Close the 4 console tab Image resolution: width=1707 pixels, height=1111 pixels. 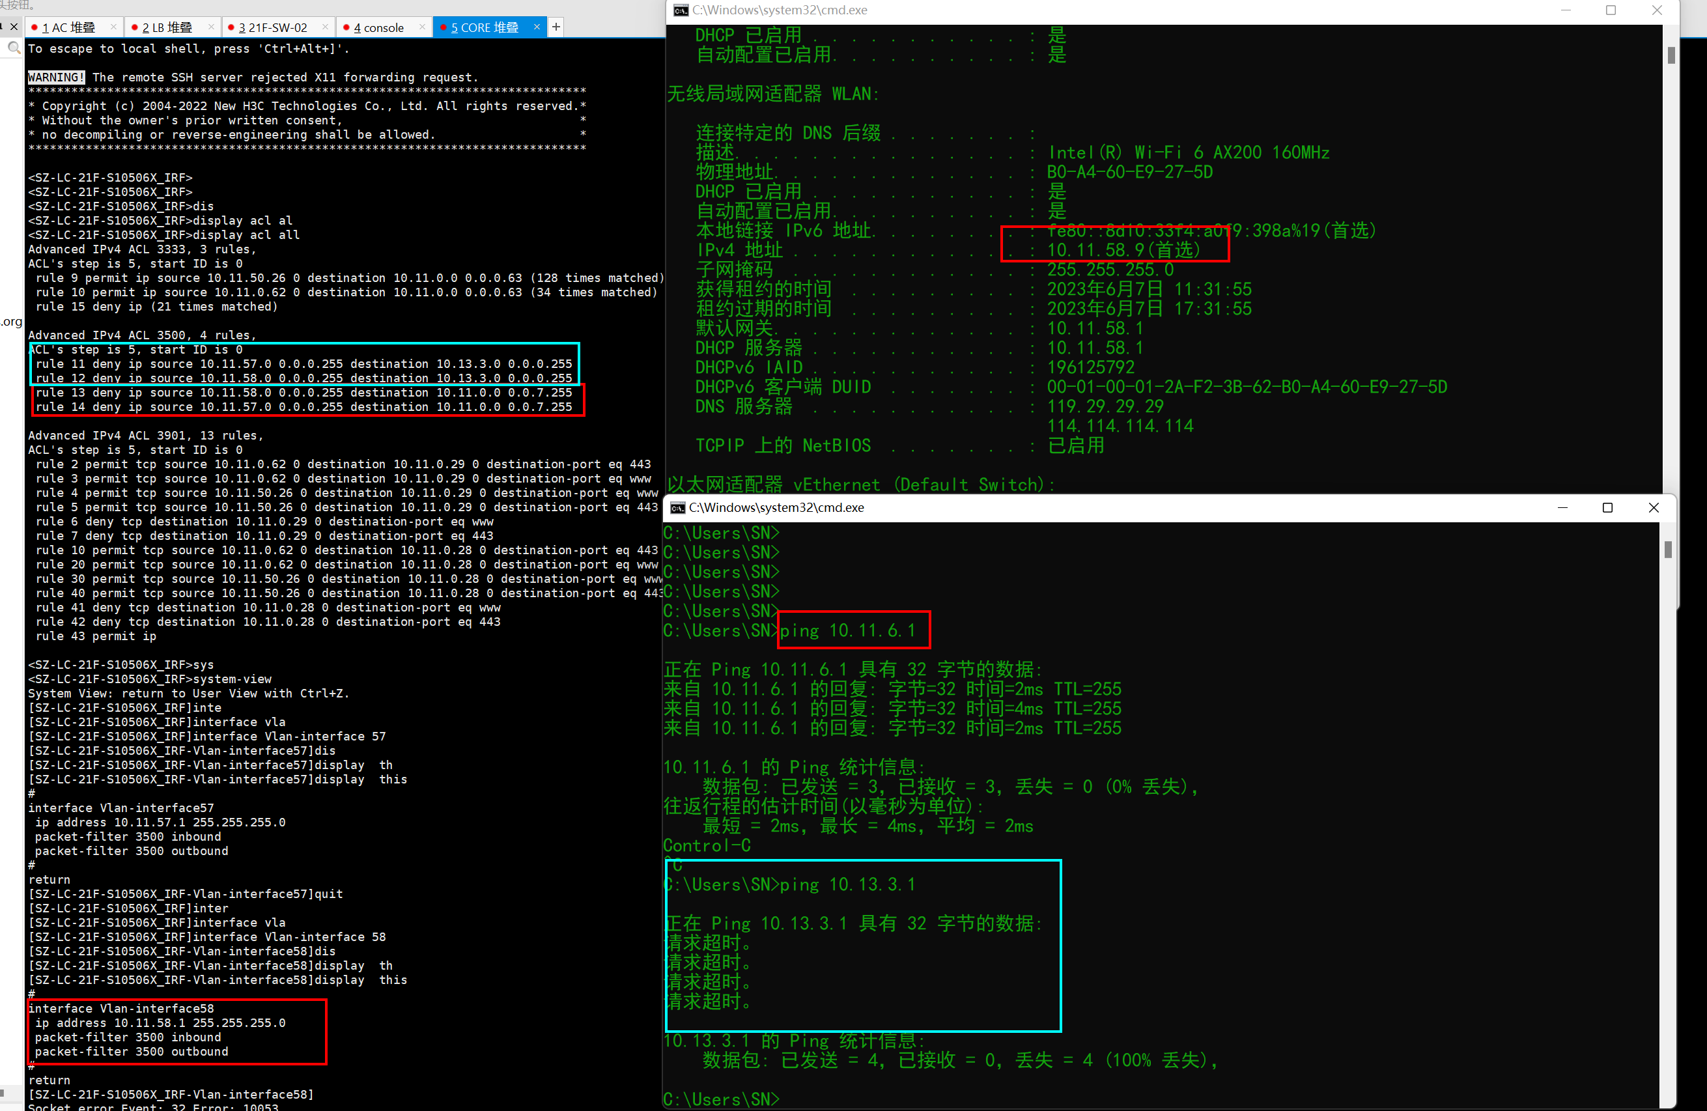(422, 27)
